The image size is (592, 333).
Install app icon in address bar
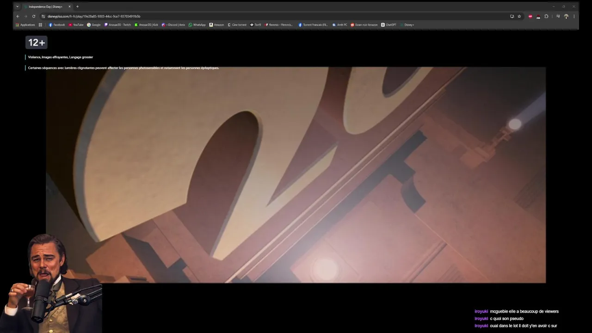[512, 16]
